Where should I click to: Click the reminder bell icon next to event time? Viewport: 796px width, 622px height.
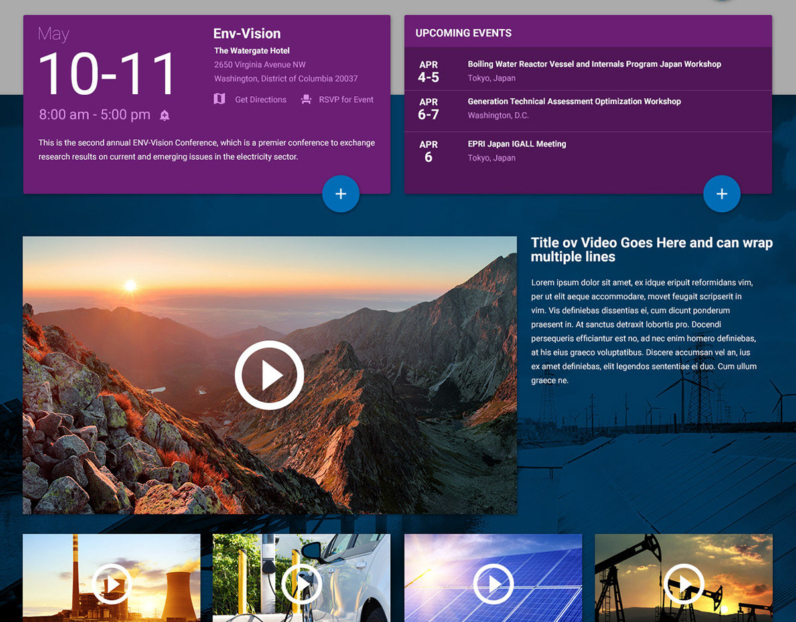click(165, 115)
